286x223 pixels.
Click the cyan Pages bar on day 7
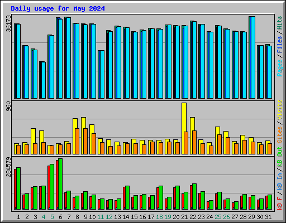coord(69,58)
